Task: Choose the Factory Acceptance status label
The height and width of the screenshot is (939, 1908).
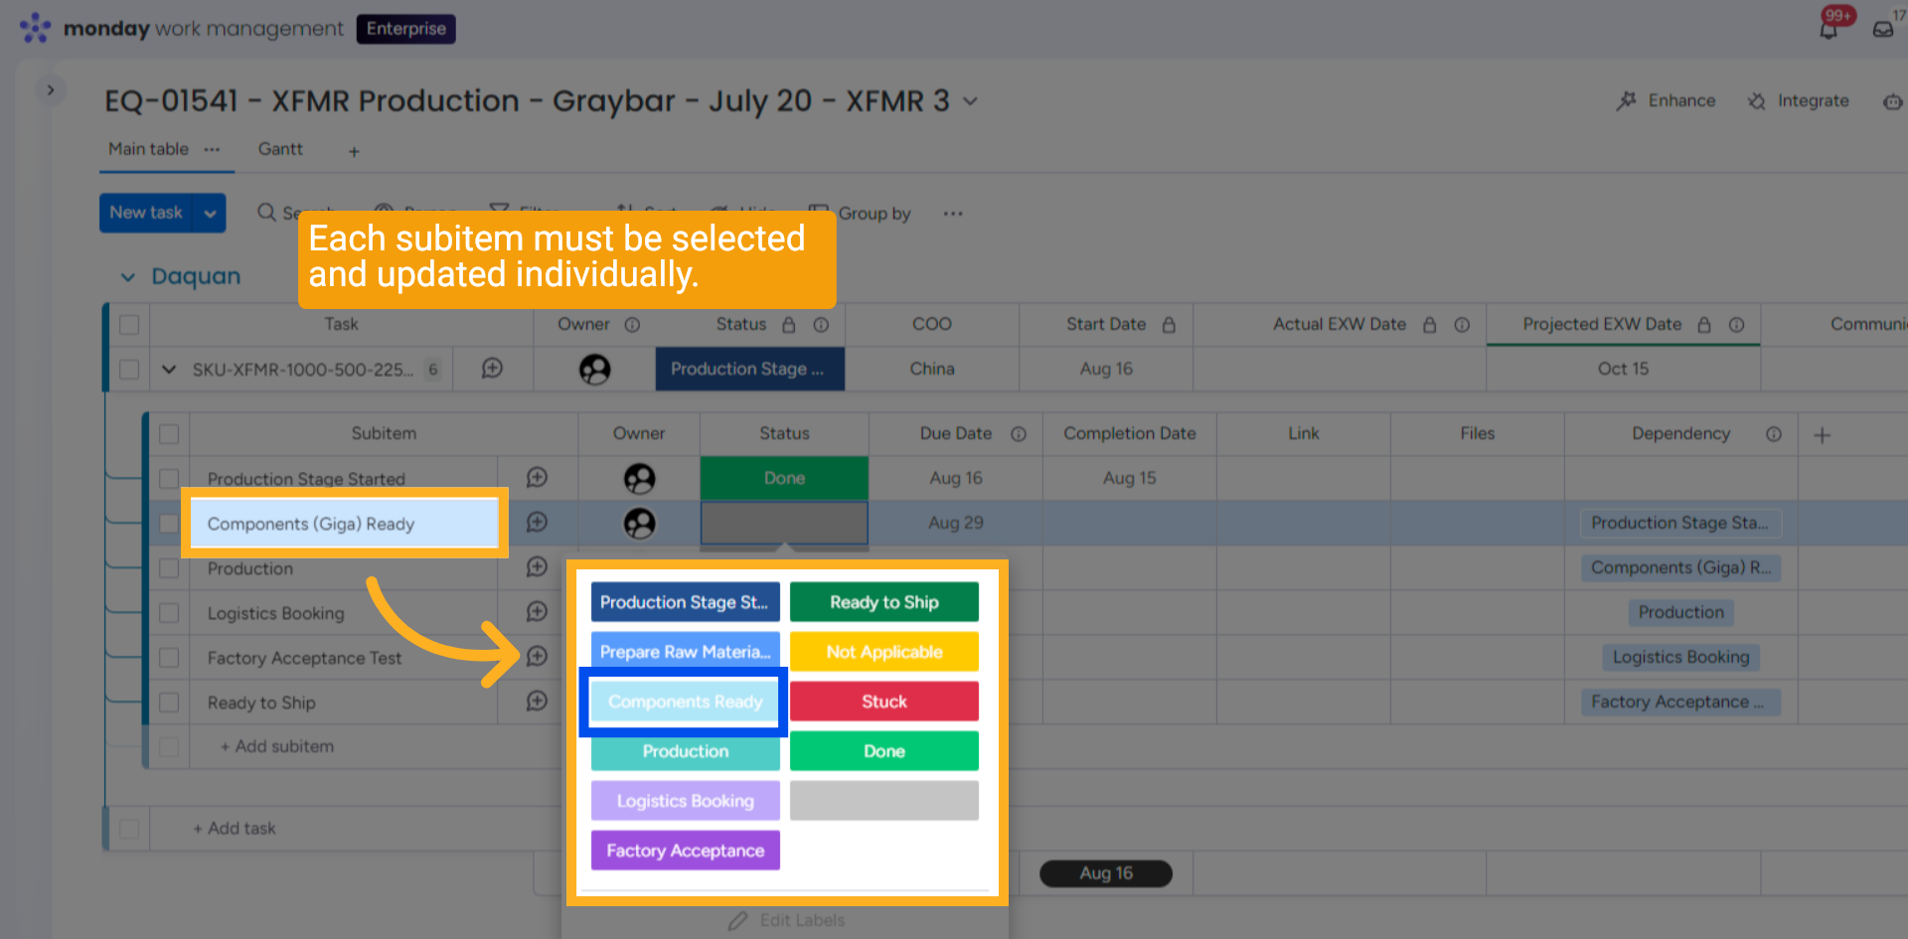Action: pos(686,851)
